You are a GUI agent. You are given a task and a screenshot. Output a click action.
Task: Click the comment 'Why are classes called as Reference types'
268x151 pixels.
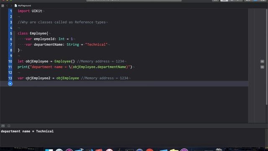point(62,22)
